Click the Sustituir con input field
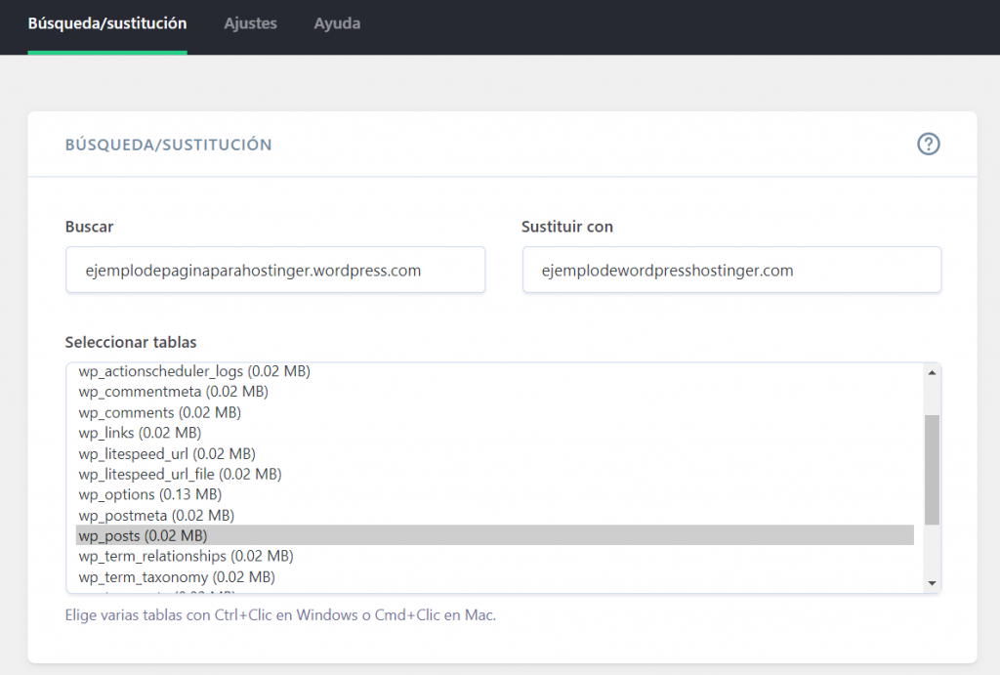 pyautogui.click(x=731, y=270)
